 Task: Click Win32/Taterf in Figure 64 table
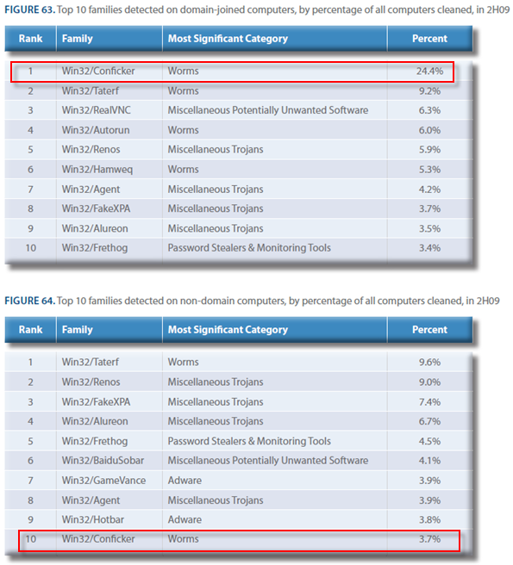click(x=91, y=362)
